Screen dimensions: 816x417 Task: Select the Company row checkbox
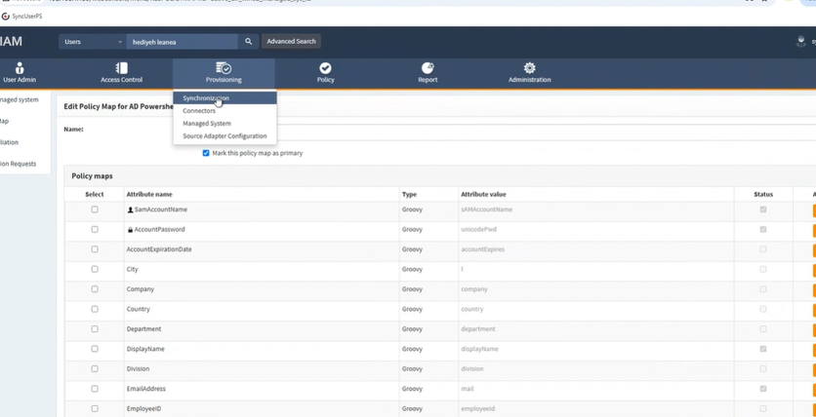[95, 288]
